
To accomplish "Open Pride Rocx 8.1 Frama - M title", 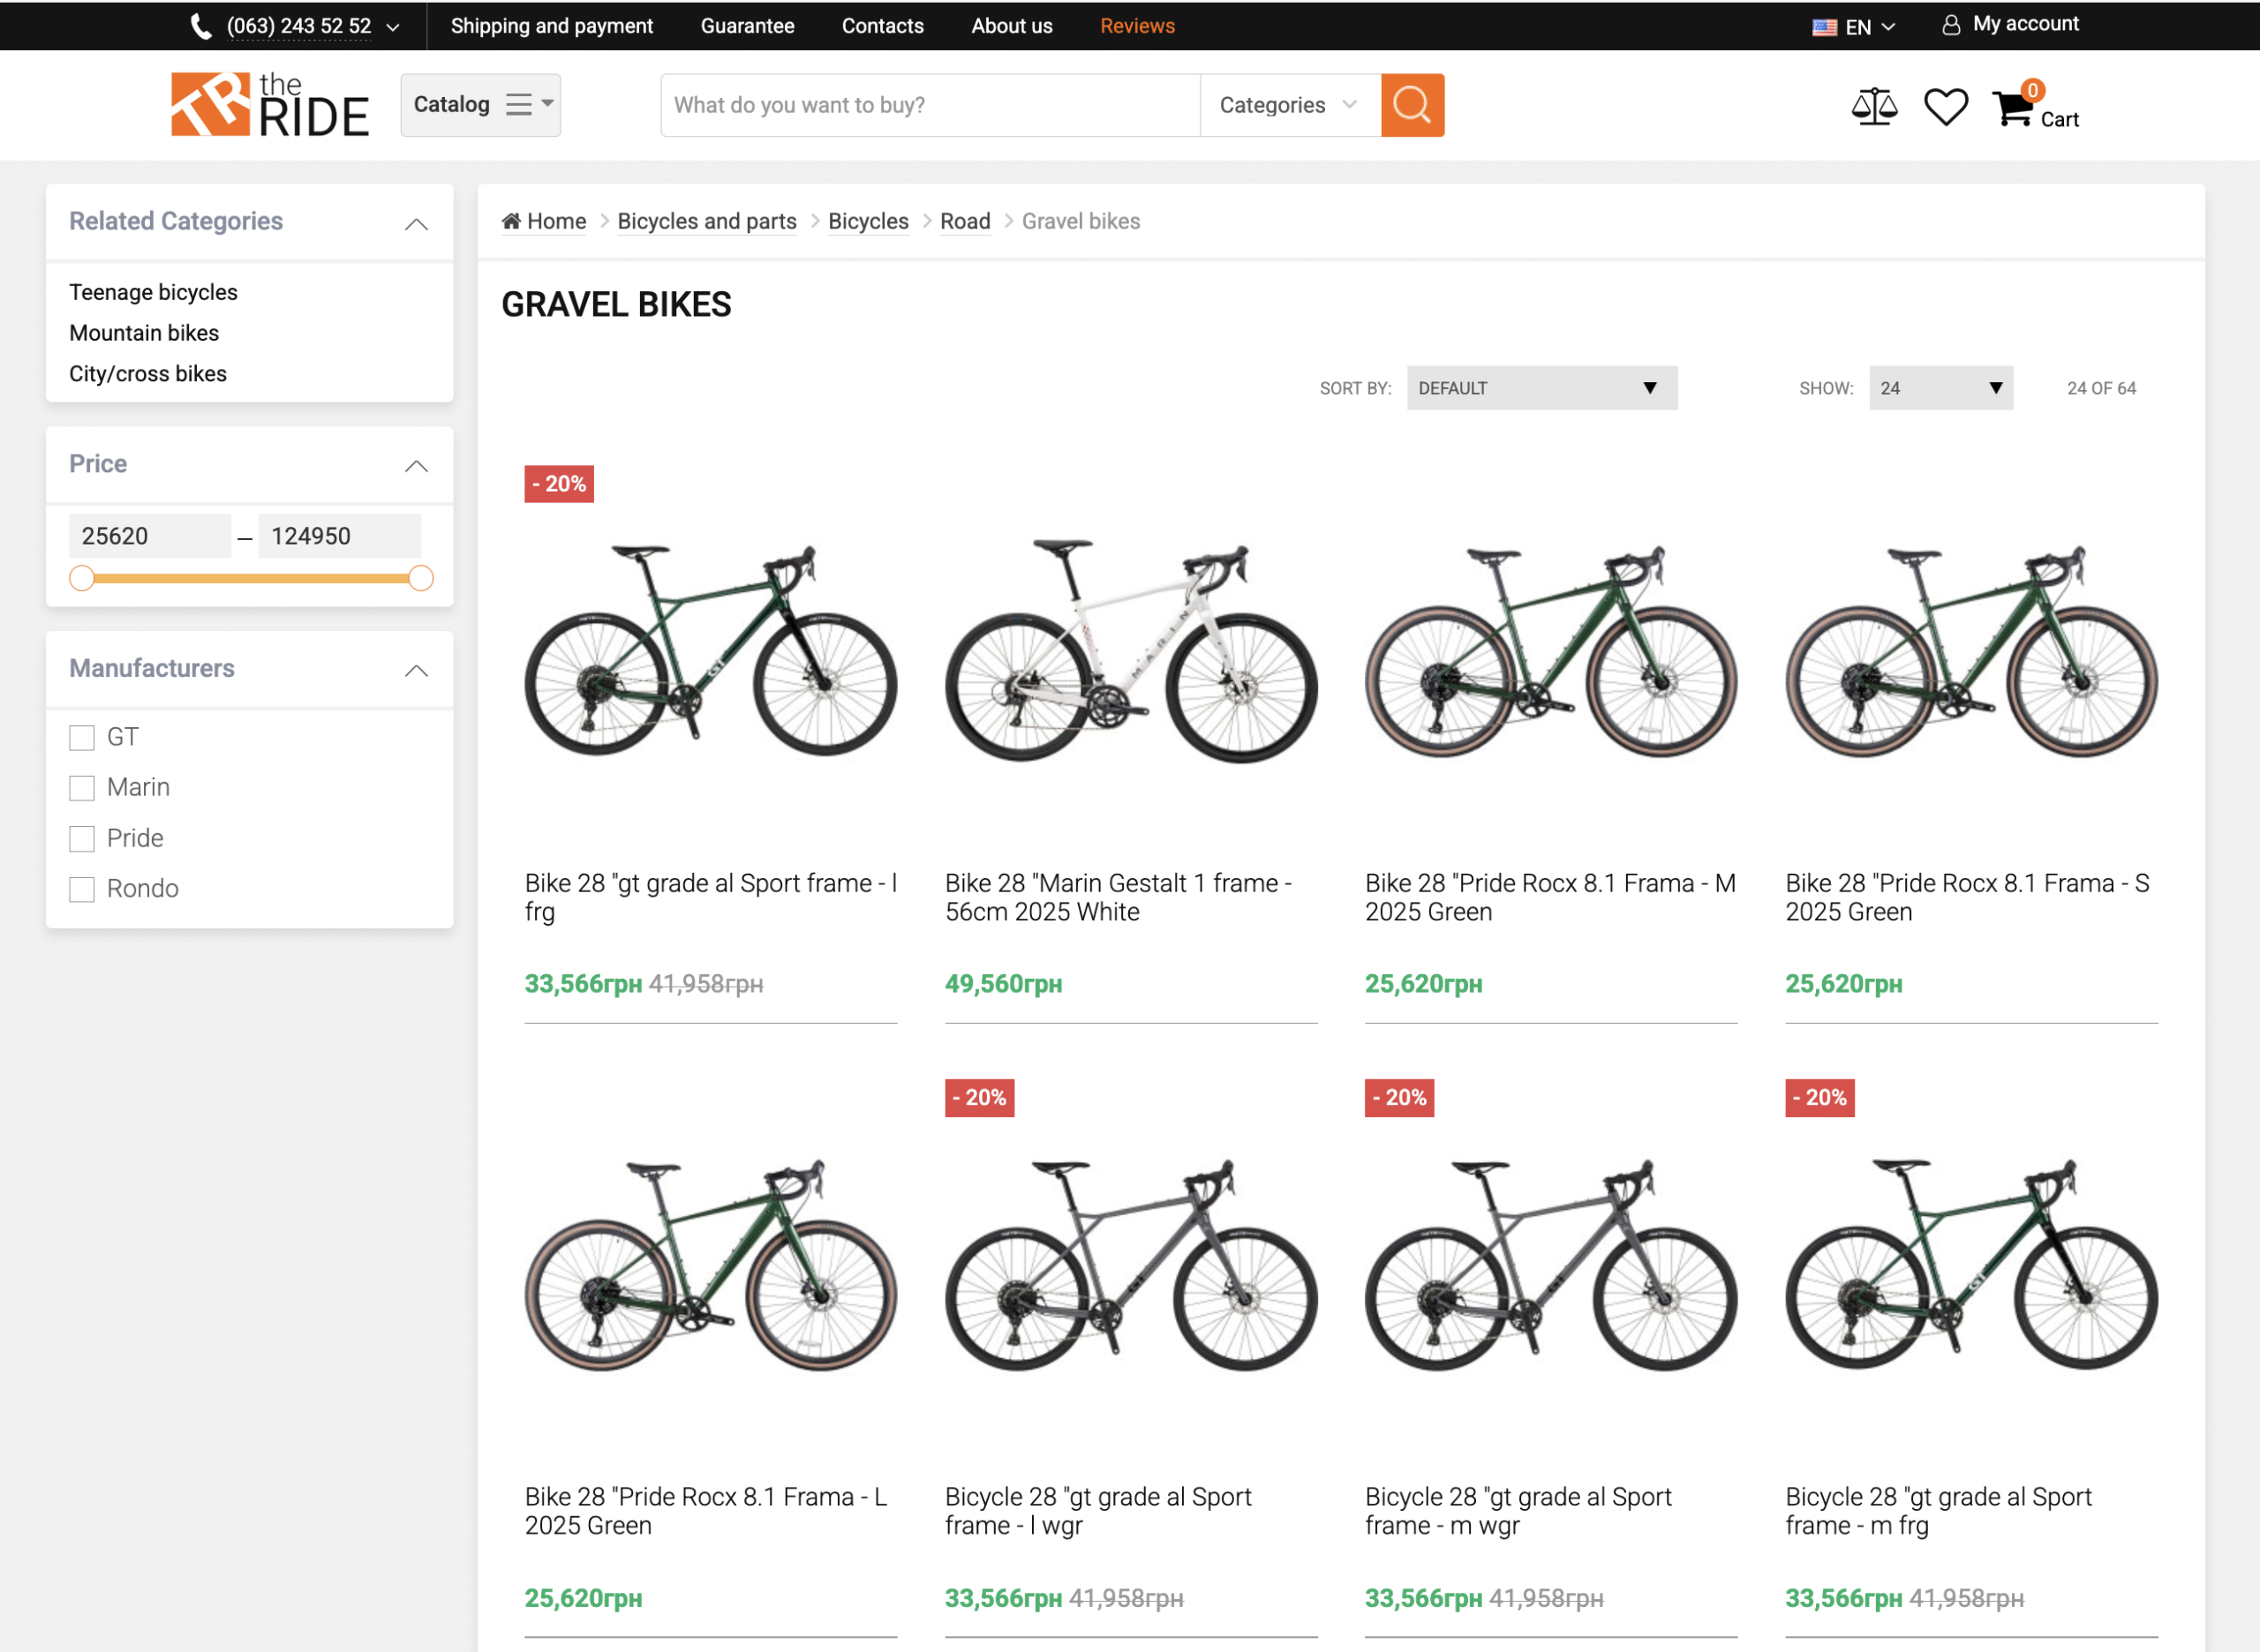I will pyautogui.click(x=1549, y=898).
